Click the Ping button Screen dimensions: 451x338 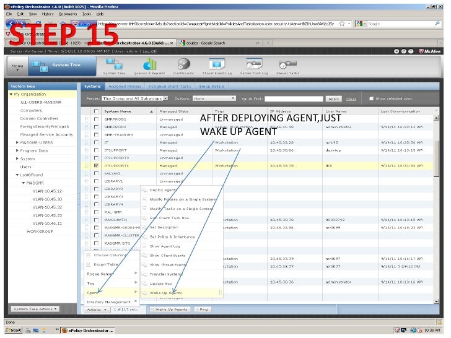pos(202,310)
